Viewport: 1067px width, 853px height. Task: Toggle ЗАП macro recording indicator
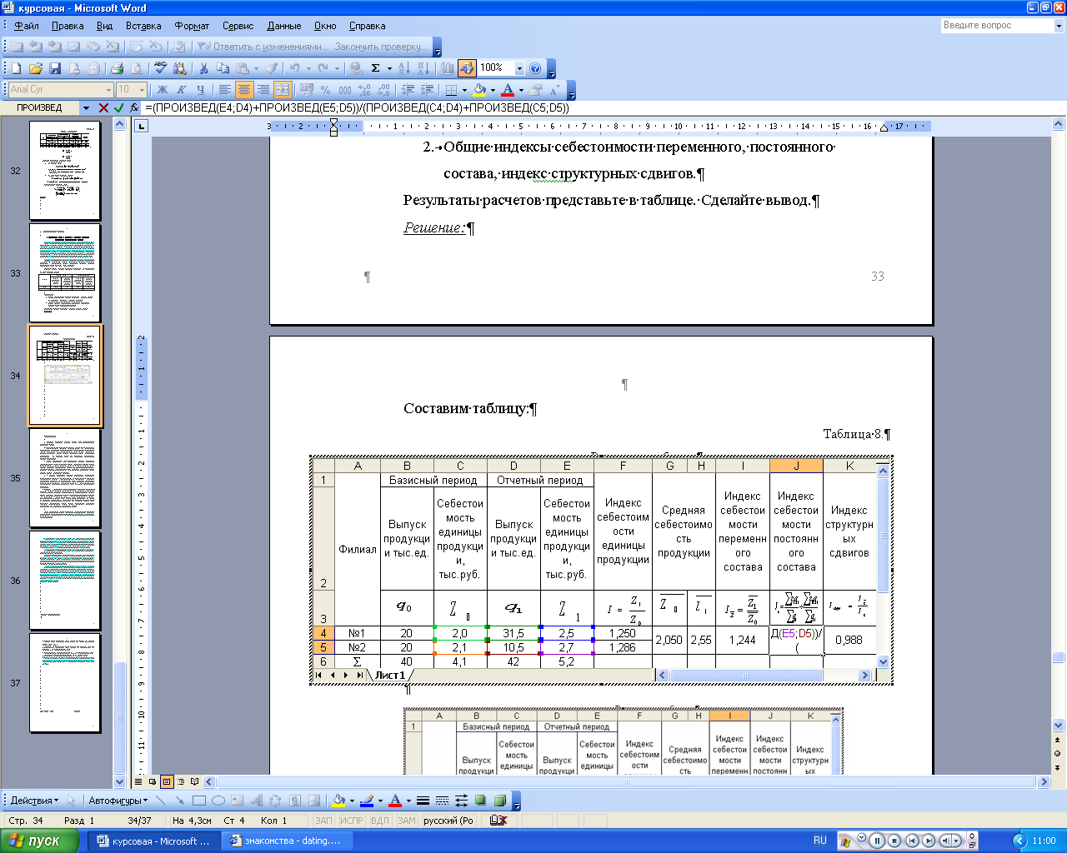[x=323, y=821]
